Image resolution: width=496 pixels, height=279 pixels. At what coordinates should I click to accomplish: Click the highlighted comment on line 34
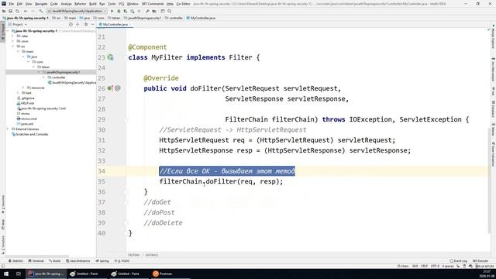click(227, 171)
